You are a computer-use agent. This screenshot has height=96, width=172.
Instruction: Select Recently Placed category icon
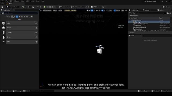pyautogui.click(x=7, y=17)
